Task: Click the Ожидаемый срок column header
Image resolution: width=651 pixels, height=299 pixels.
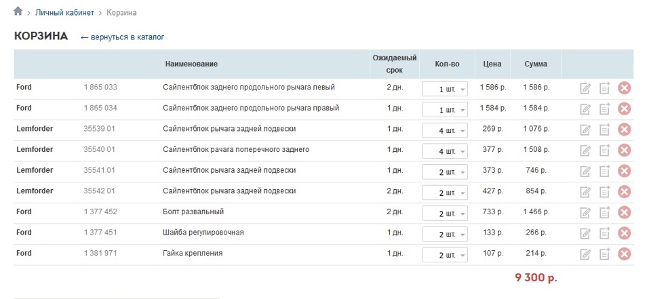Action: pos(395,64)
